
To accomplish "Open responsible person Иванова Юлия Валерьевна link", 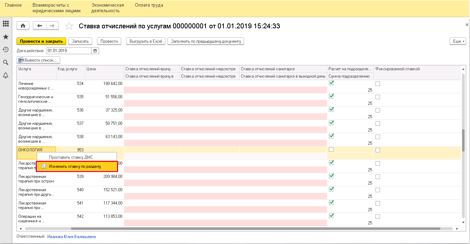I will 71,237.
